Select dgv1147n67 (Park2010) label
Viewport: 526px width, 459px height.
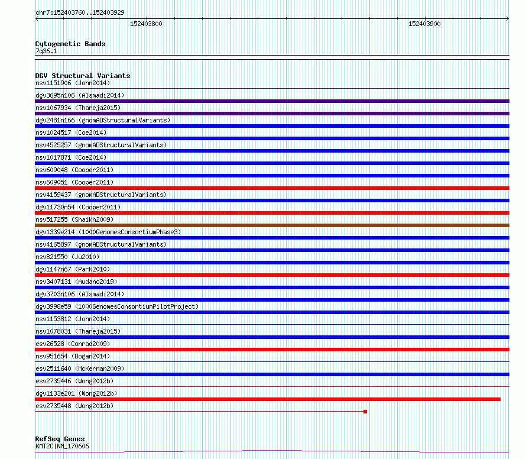tap(73, 269)
